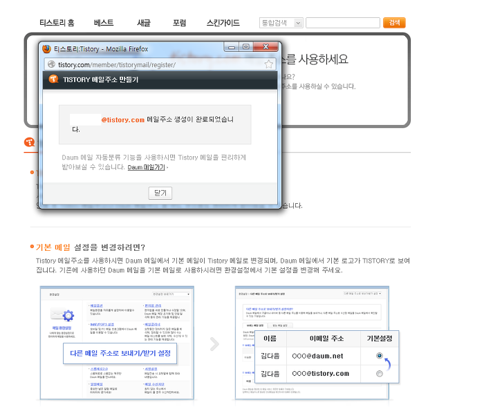Click the 기본설정 column header

click(x=380, y=339)
